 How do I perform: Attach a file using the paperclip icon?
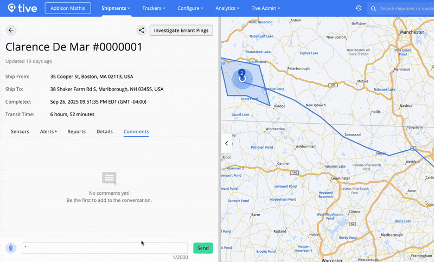pyautogui.click(x=11, y=248)
